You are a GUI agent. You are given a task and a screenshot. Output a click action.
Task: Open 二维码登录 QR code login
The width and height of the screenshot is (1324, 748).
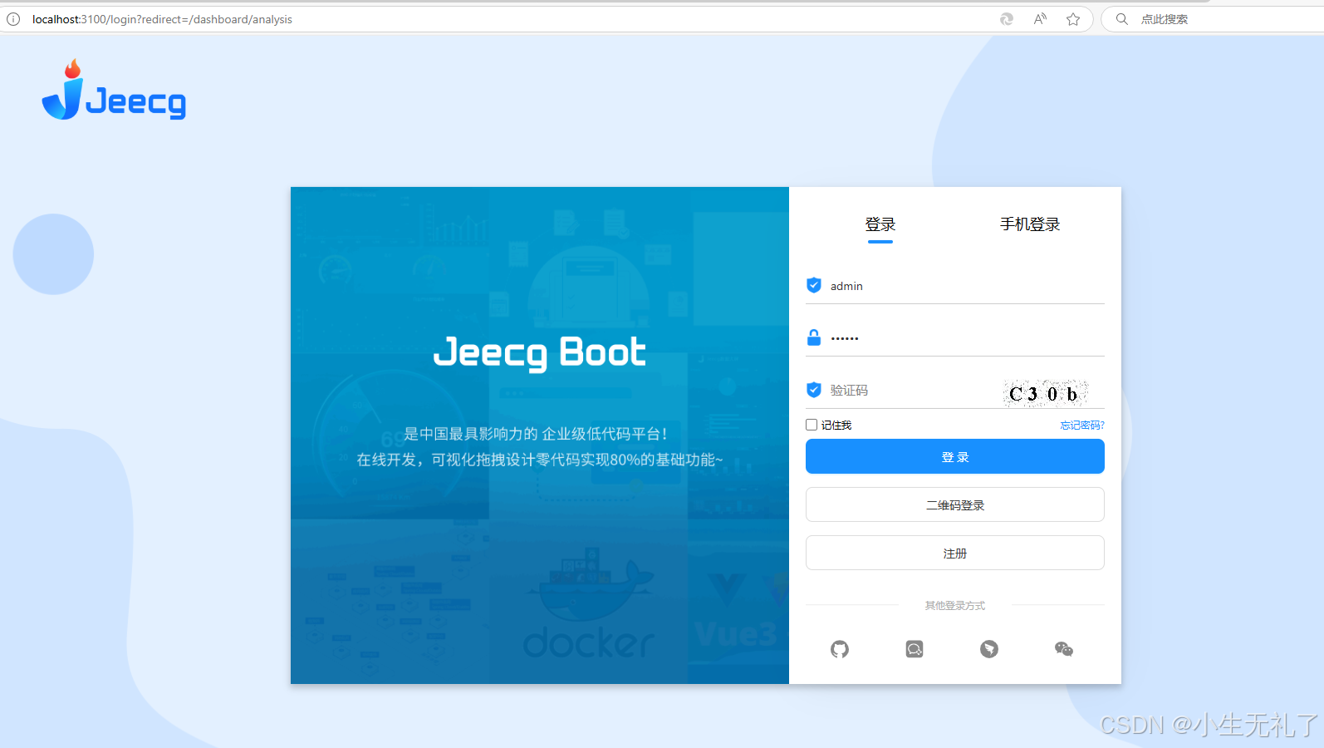(x=955, y=504)
